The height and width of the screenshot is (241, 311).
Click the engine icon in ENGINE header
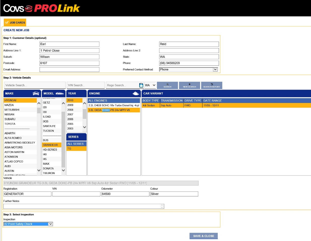point(136,93)
